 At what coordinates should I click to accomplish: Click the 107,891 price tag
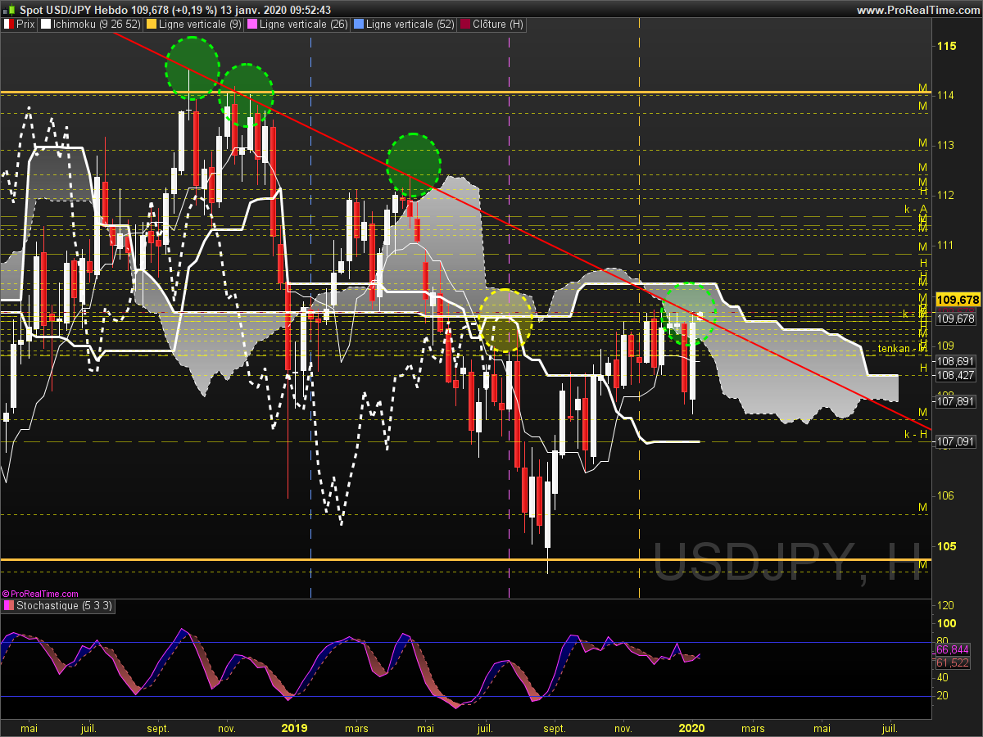coord(955,402)
